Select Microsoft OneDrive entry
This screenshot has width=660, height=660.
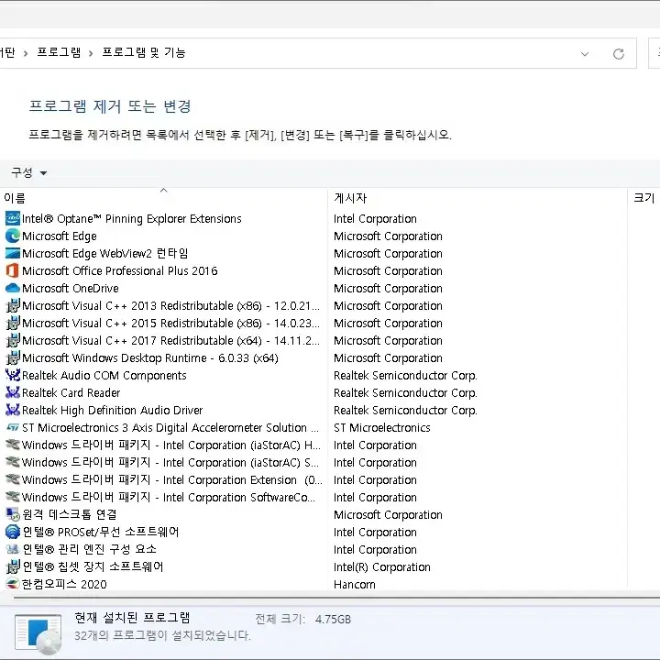[71, 289]
